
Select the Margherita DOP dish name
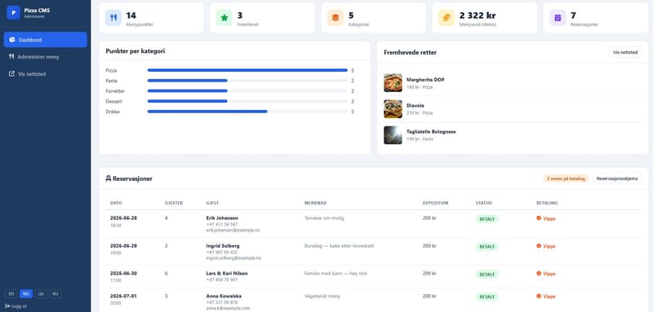[425, 79]
